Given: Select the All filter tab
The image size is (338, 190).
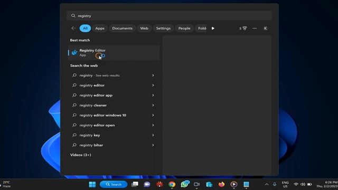Looking at the screenshot, I should pyautogui.click(x=85, y=28).
